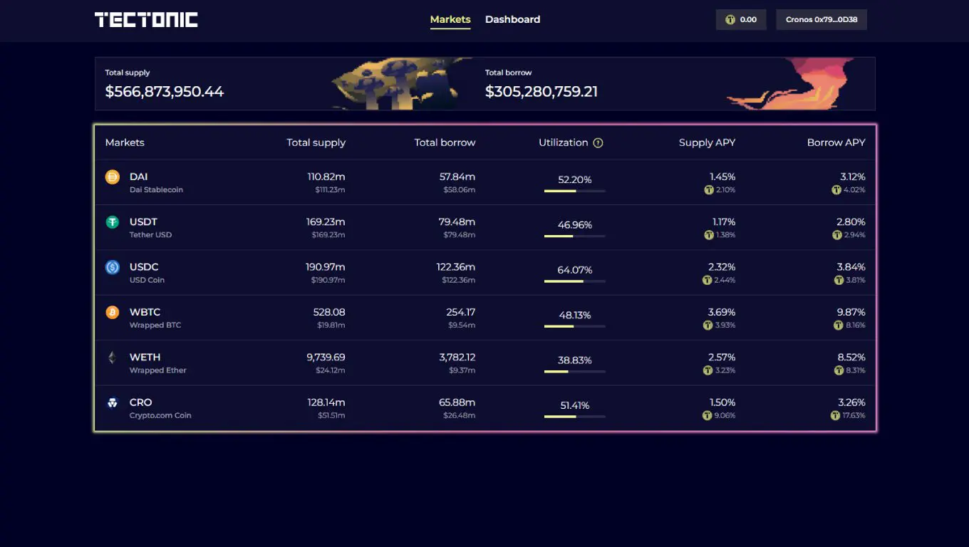This screenshot has width=969, height=547.
Task: Click DAI total supply 110.82m
Action: pos(326,177)
